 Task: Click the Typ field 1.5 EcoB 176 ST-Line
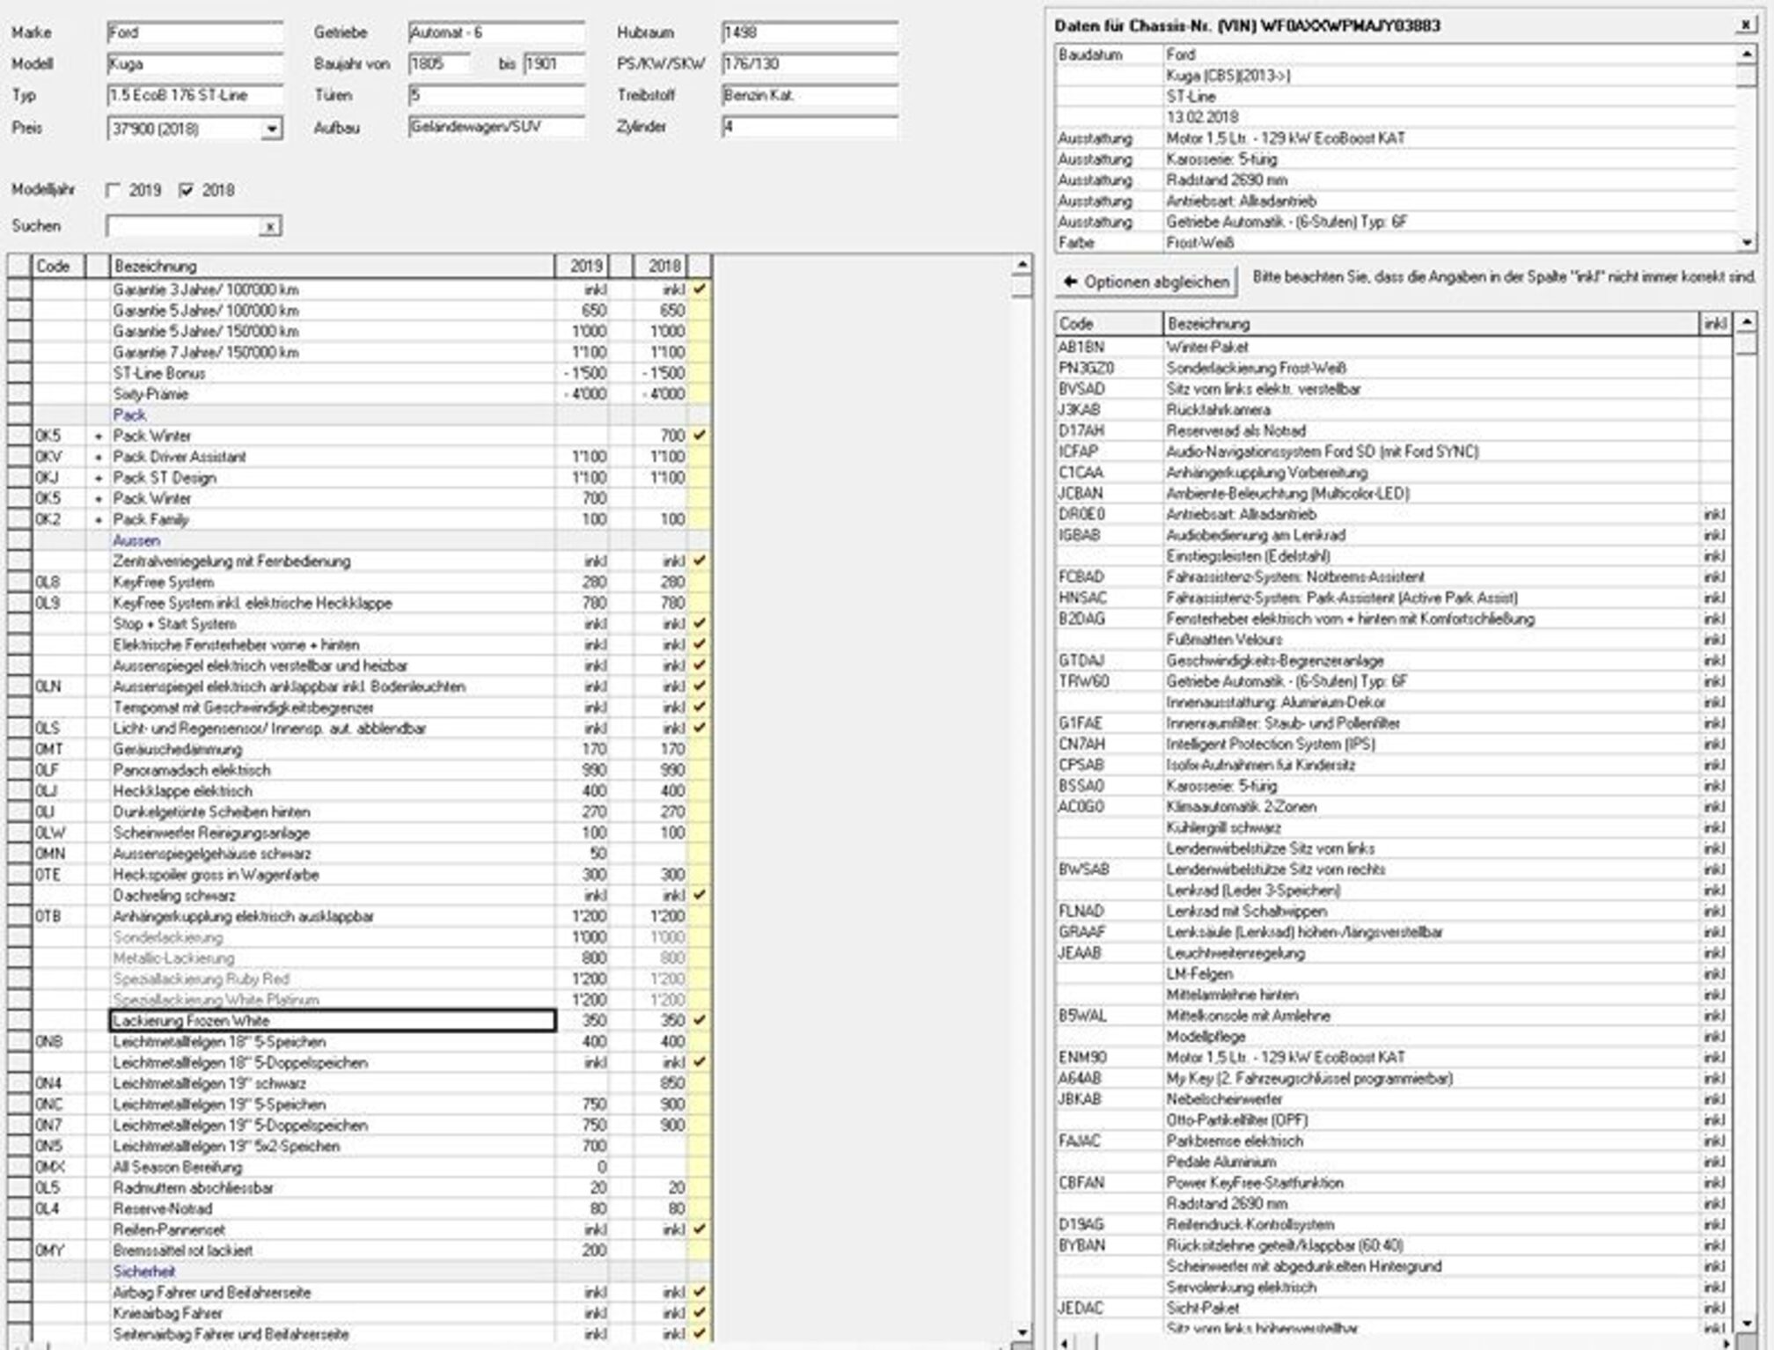[x=194, y=95]
